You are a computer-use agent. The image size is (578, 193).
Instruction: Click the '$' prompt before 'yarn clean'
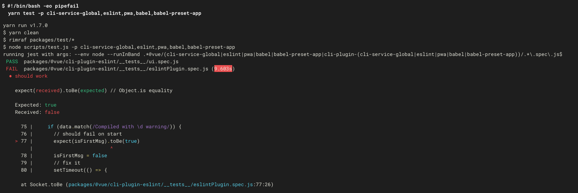[5, 33]
